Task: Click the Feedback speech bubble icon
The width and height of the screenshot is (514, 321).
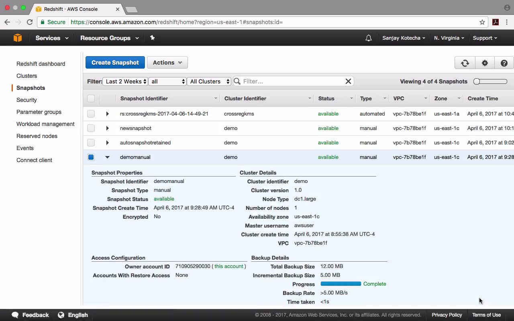Action: click(15, 315)
